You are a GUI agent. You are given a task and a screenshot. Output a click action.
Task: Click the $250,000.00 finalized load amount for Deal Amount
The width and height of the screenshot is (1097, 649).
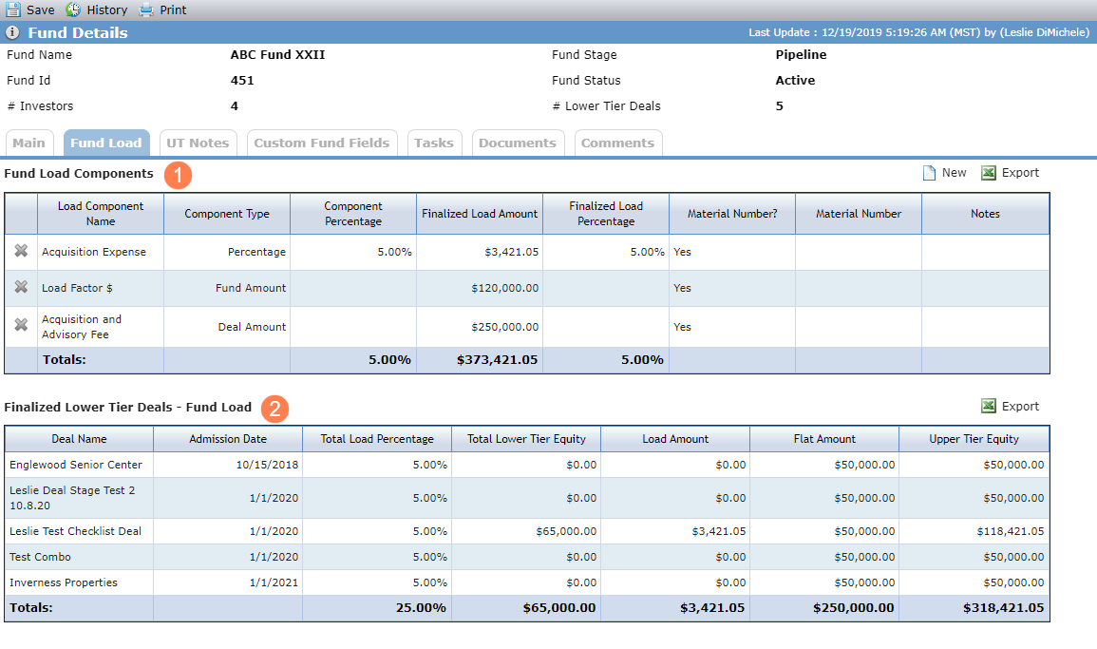click(505, 327)
